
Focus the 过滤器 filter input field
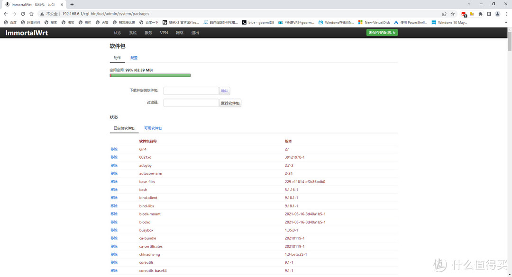pyautogui.click(x=191, y=103)
